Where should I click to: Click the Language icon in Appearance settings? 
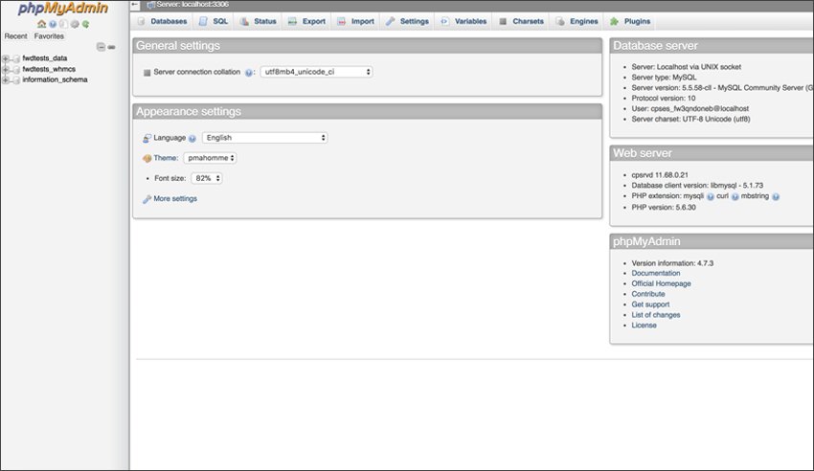click(x=147, y=138)
